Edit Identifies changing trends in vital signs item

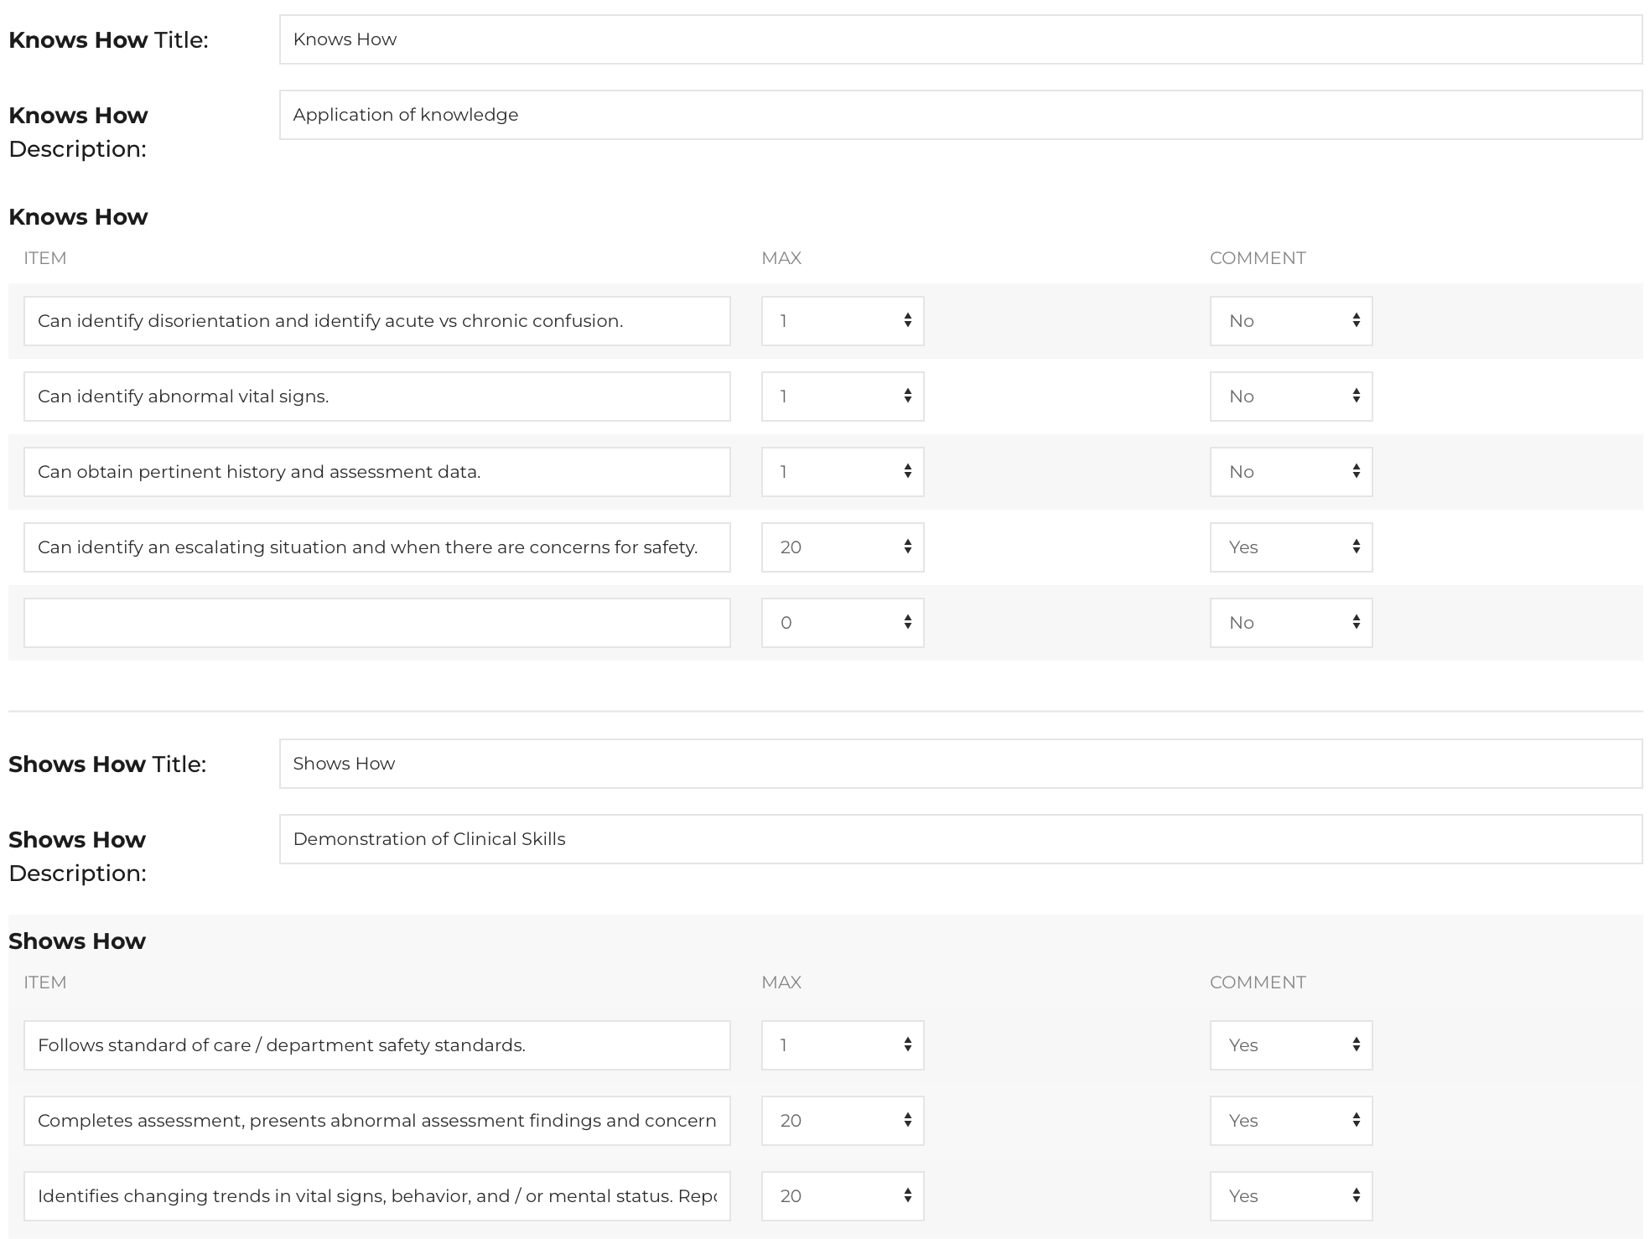pyautogui.click(x=377, y=1196)
